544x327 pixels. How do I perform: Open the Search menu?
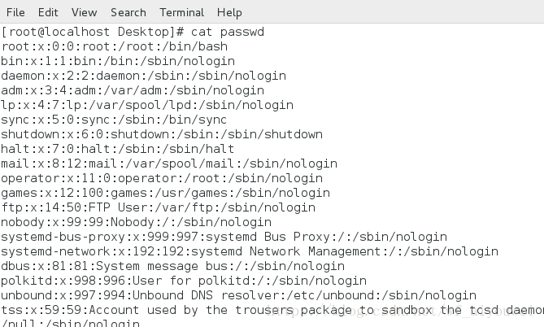point(128,12)
